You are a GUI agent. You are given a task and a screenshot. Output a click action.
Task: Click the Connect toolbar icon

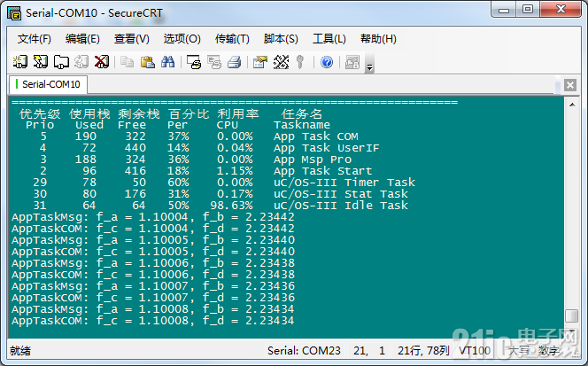19,62
